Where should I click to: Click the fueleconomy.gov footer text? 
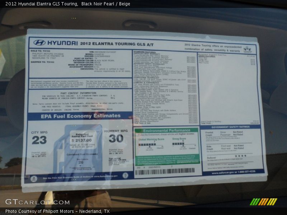coord(80,177)
